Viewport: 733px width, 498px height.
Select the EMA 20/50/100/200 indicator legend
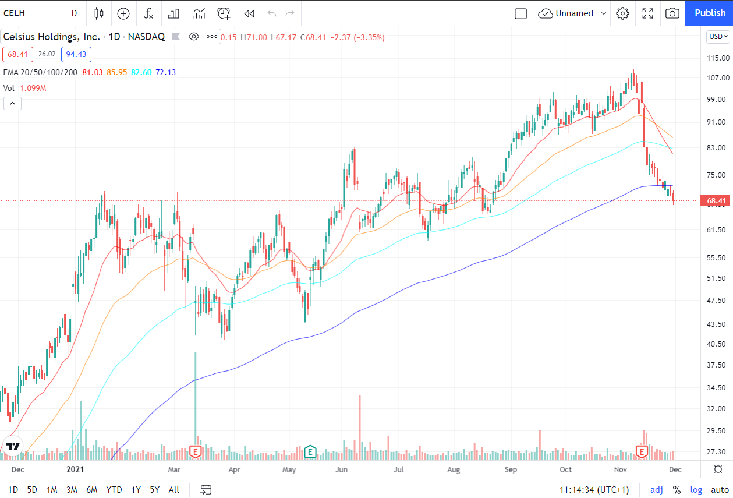click(x=40, y=72)
